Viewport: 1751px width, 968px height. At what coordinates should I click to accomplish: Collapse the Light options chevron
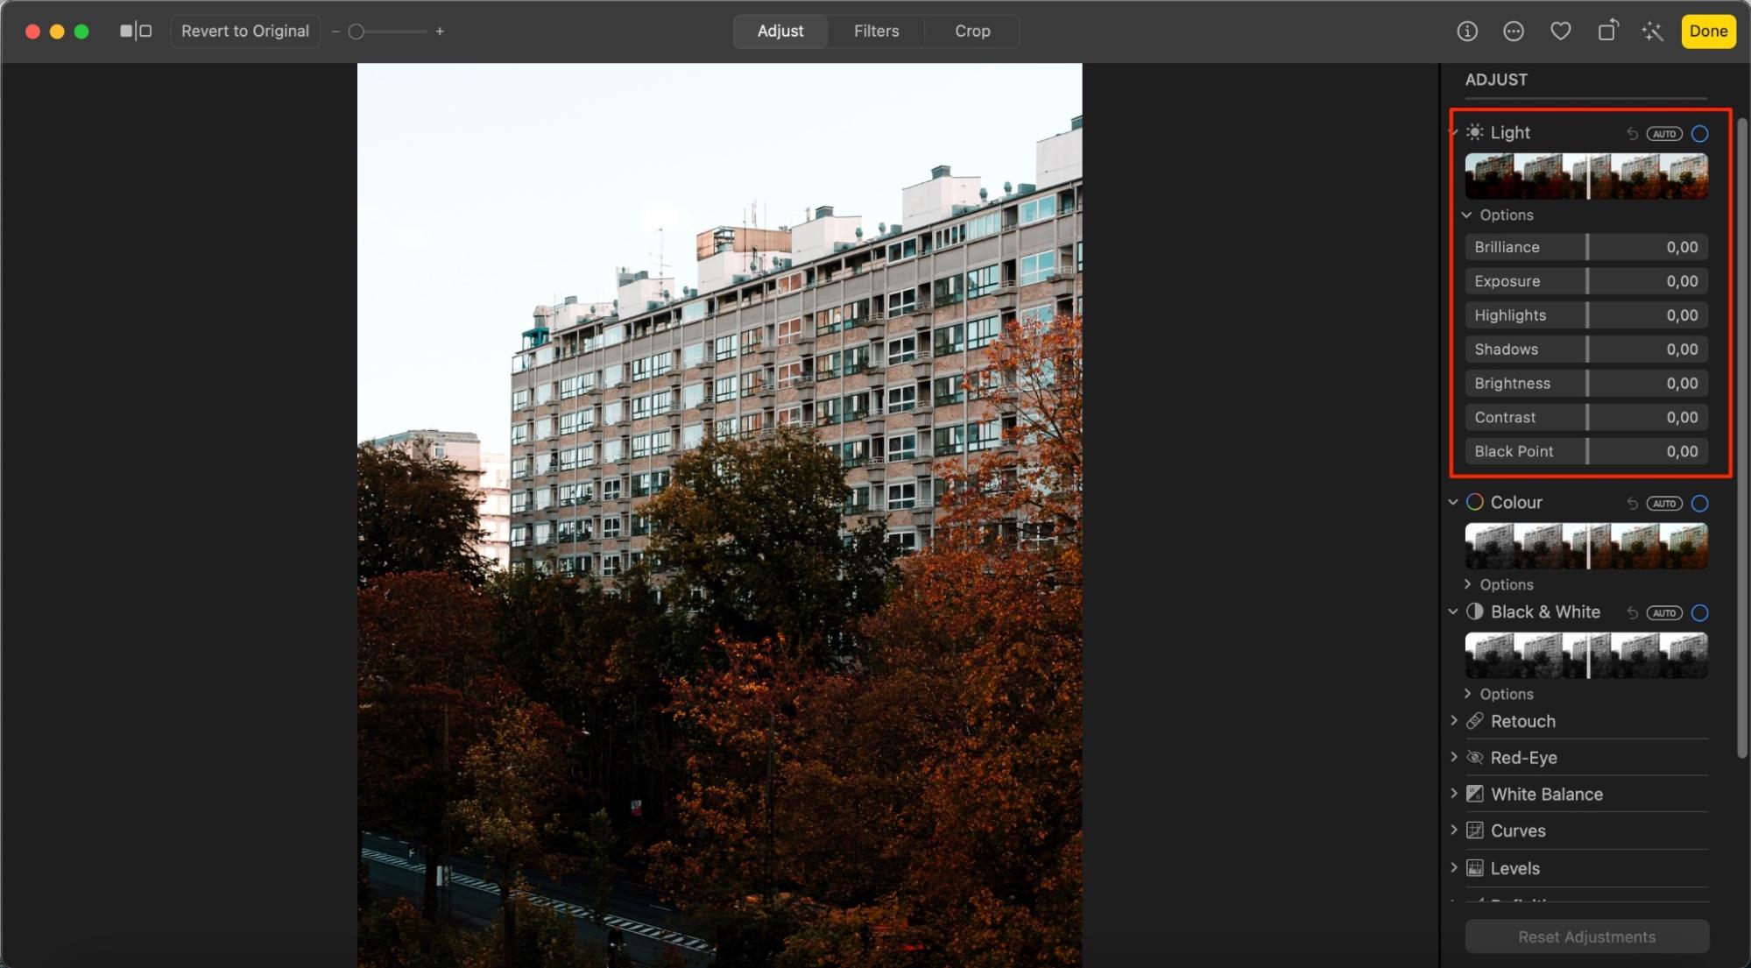pos(1467,215)
